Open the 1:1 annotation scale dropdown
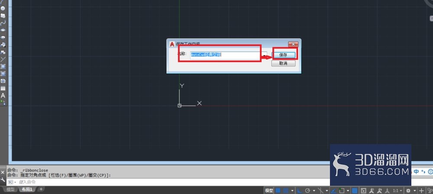The width and height of the screenshot is (433, 194). point(397,191)
